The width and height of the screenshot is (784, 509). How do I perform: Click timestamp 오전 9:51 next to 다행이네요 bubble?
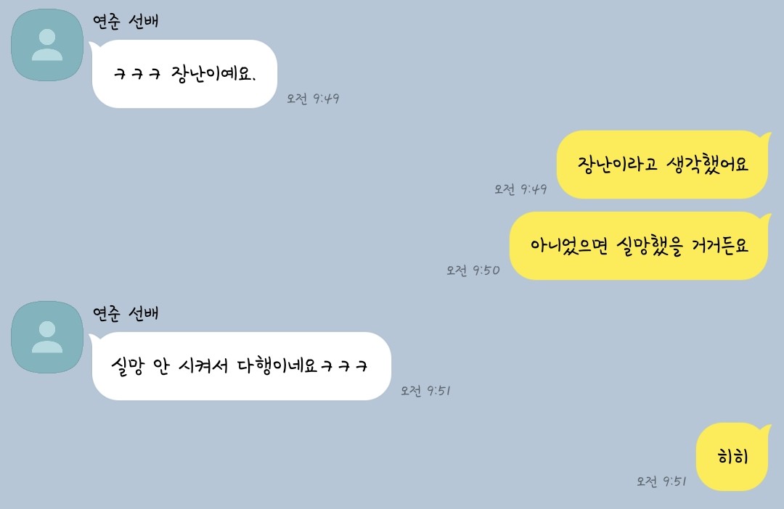[x=426, y=391]
